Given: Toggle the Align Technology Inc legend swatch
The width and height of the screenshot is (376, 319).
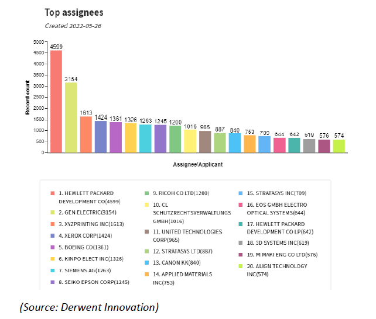Looking at the screenshot, I should [241, 266].
